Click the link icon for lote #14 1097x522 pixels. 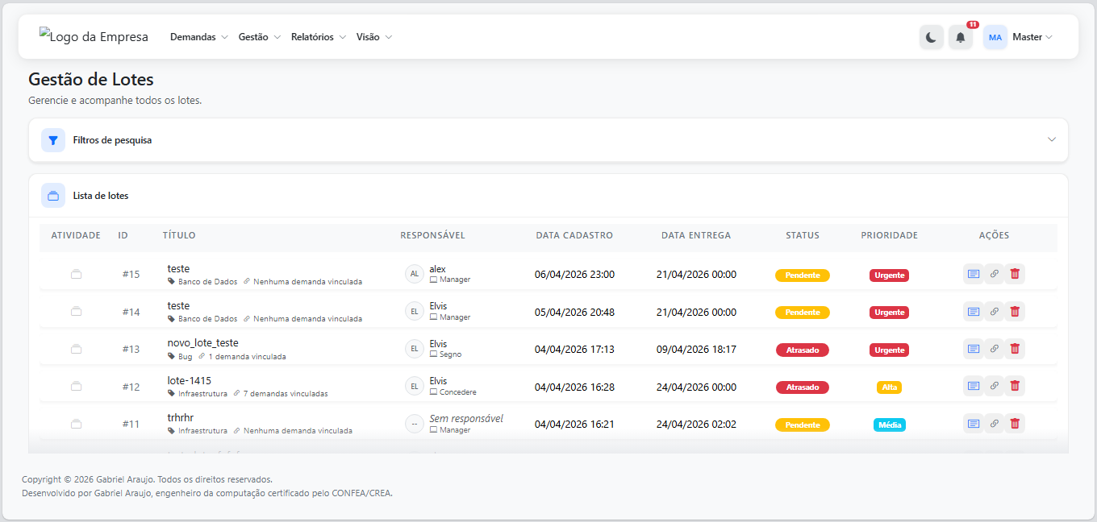994,312
